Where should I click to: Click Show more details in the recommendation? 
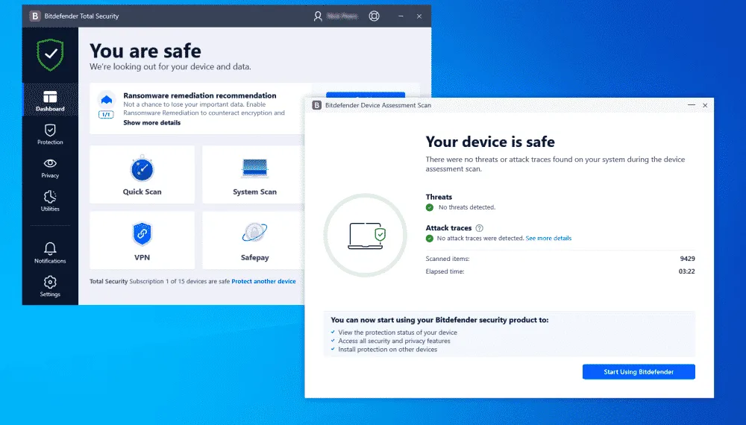(x=151, y=122)
